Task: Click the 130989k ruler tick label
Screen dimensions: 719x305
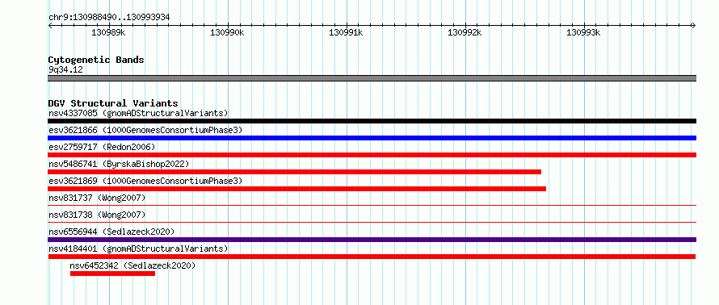Action: (109, 32)
